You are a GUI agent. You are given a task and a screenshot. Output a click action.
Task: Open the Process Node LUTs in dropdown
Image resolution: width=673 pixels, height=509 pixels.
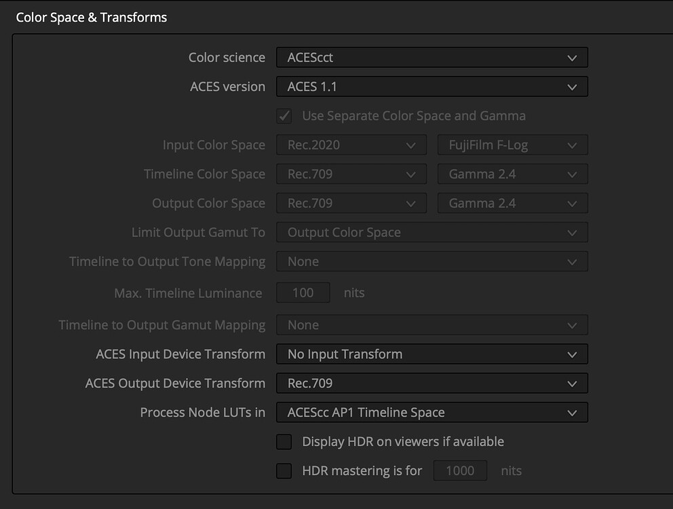pos(431,412)
